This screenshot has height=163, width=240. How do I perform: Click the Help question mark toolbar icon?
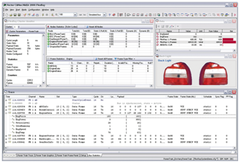(109, 15)
